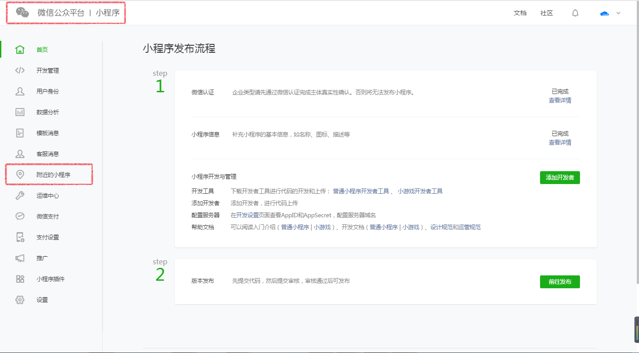Select the 运维中心 operations center icon
The width and height of the screenshot is (639, 353).
tap(20, 195)
